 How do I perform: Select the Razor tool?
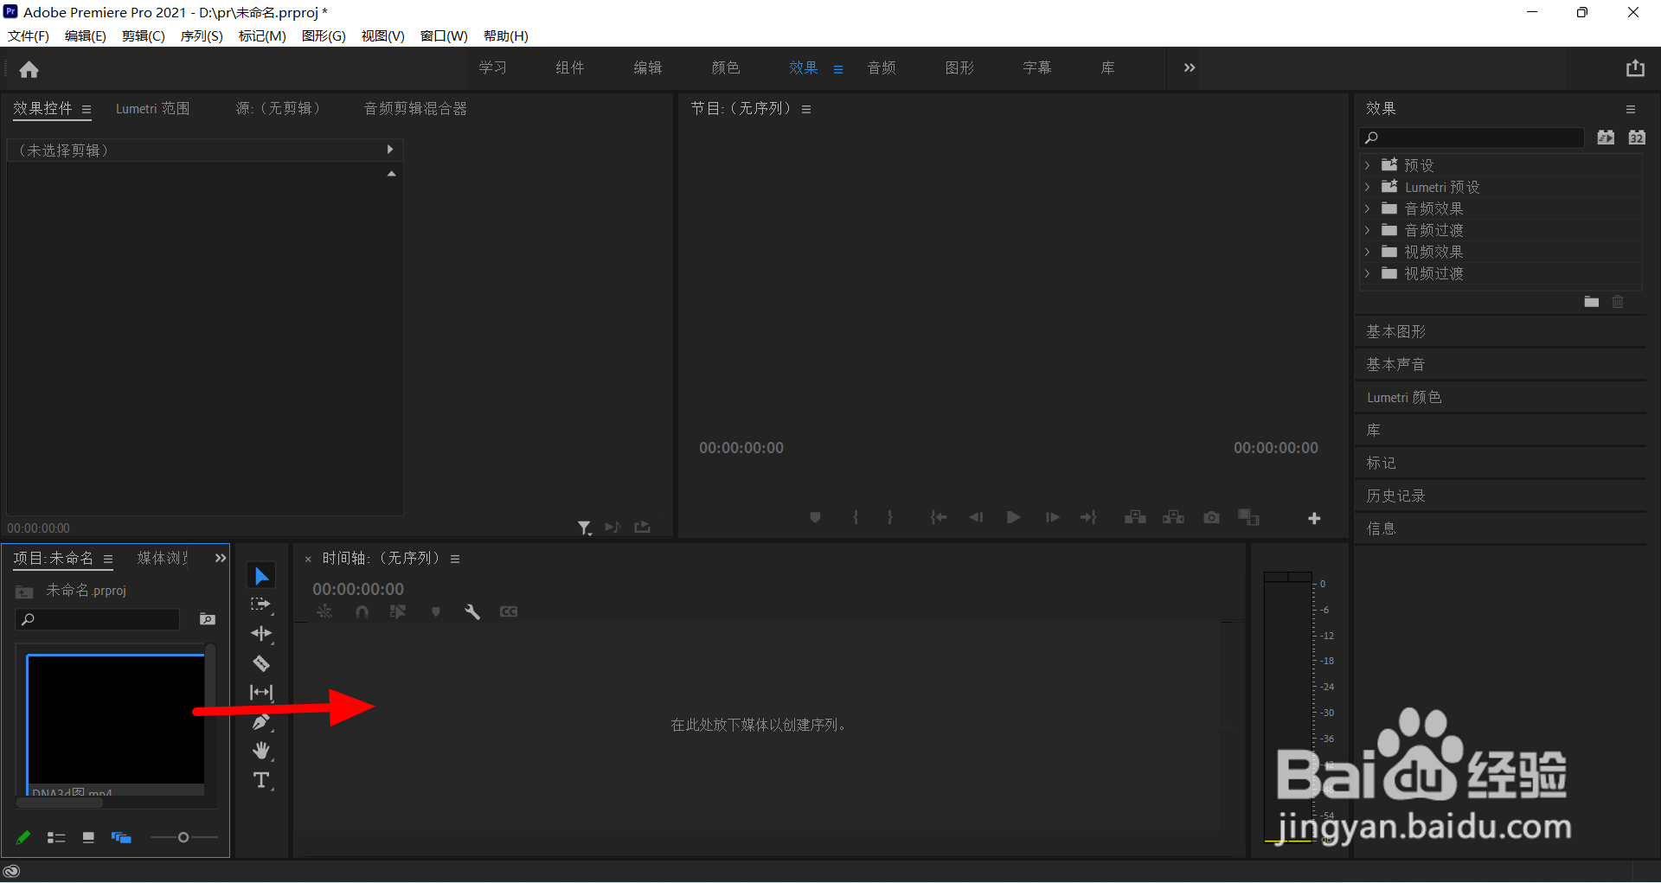click(x=261, y=663)
